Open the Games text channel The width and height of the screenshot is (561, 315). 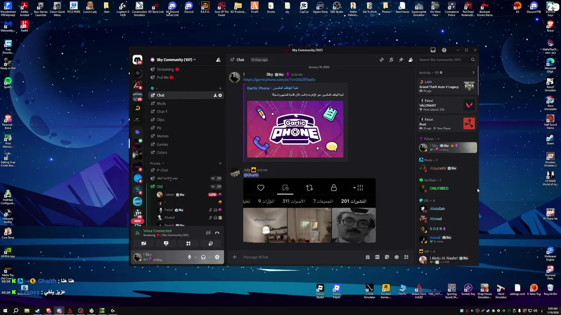pyautogui.click(x=162, y=144)
